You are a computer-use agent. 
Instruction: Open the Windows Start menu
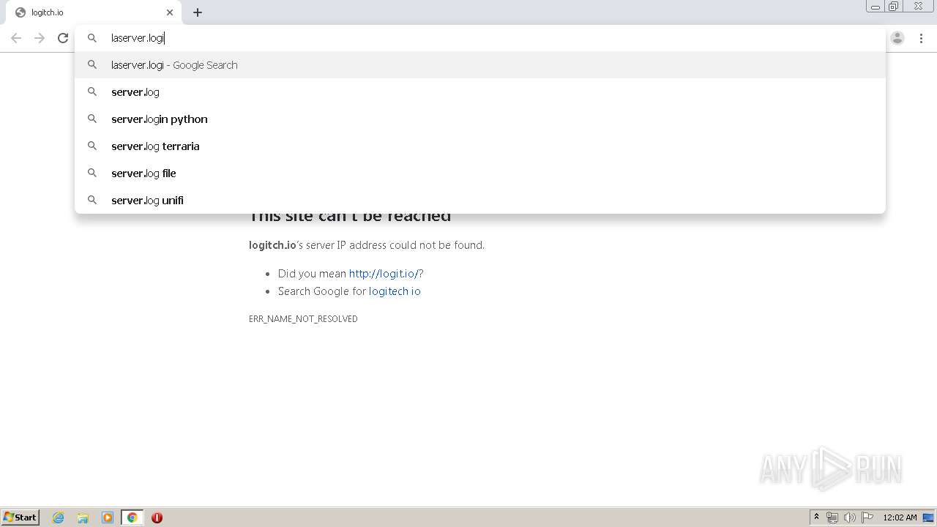(20, 517)
